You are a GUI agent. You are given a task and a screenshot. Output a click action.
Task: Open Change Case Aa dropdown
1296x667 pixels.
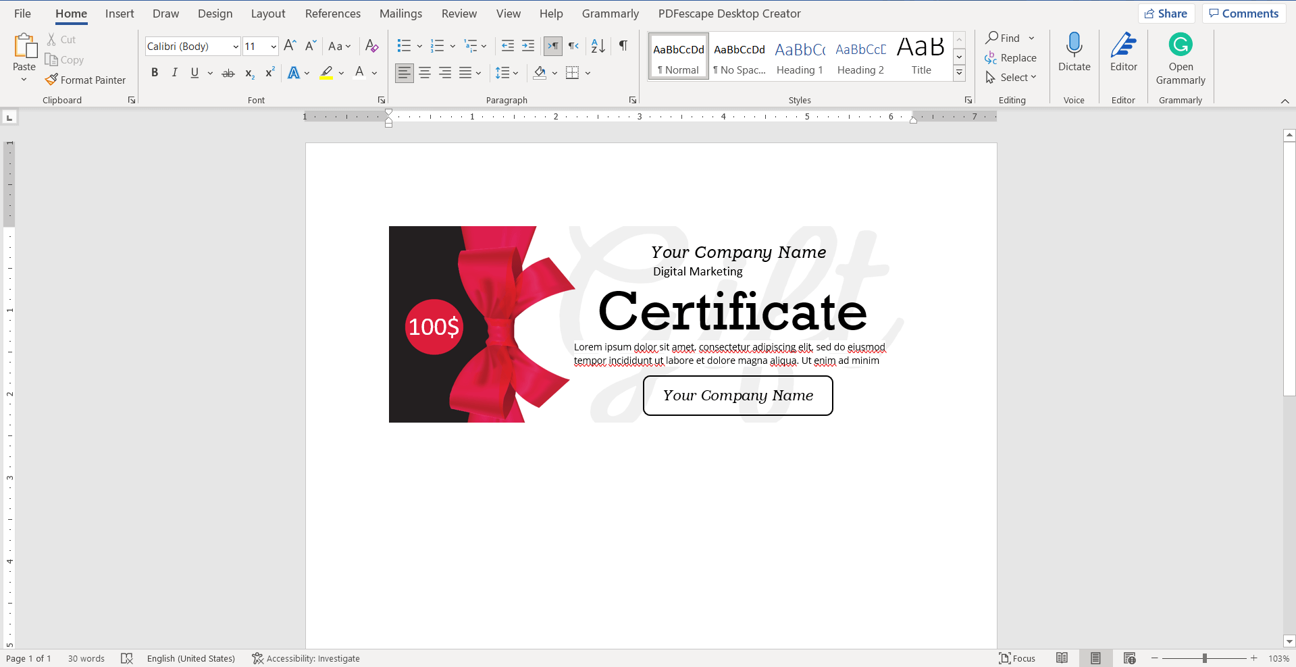pos(339,46)
